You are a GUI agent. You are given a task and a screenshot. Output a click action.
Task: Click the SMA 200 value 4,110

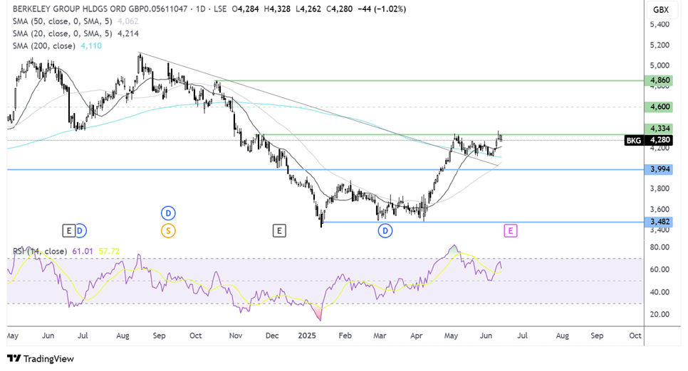(x=91, y=45)
